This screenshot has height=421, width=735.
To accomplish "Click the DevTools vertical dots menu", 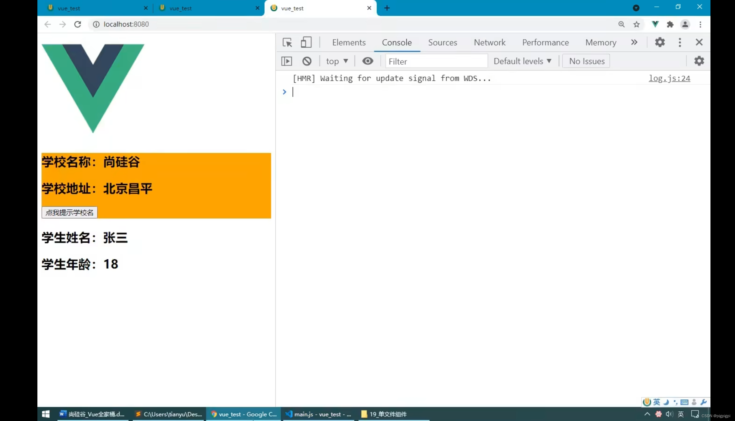I will pyautogui.click(x=679, y=42).
